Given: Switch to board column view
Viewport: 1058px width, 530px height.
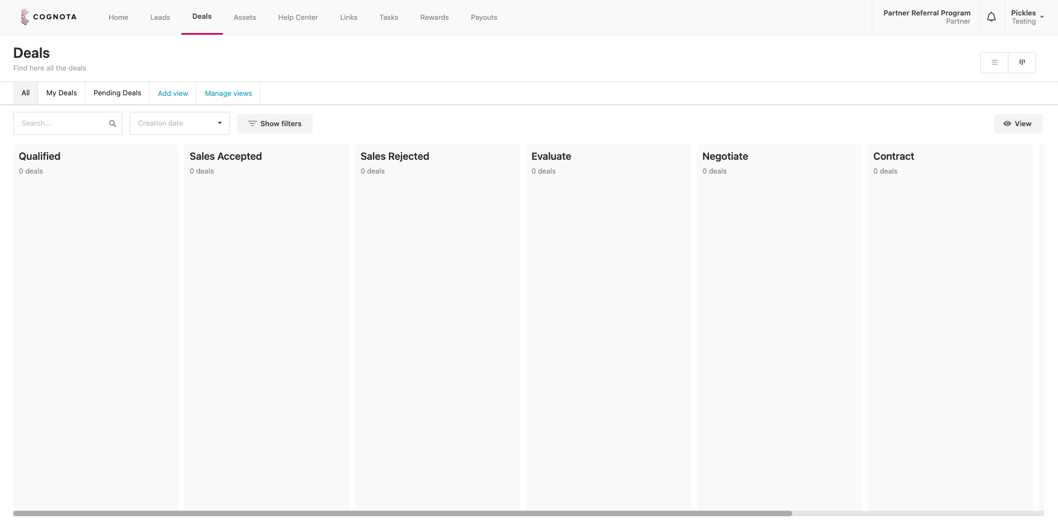Looking at the screenshot, I should coord(1022,63).
